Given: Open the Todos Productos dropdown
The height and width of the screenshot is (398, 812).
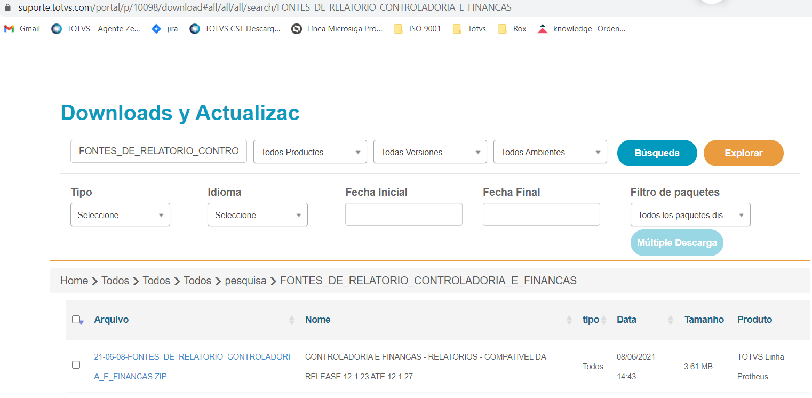Looking at the screenshot, I should tap(310, 152).
